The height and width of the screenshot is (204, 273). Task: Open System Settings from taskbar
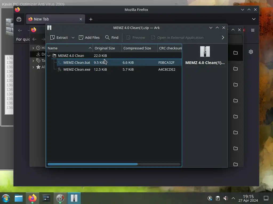tap(46, 198)
